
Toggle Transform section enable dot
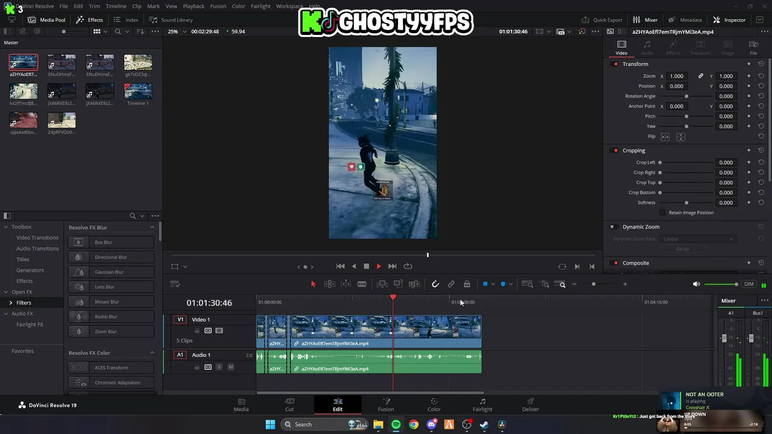tap(615, 64)
